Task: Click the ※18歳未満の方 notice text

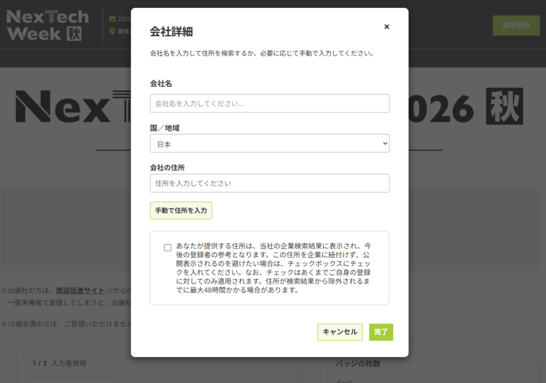Action: [x=66, y=324]
